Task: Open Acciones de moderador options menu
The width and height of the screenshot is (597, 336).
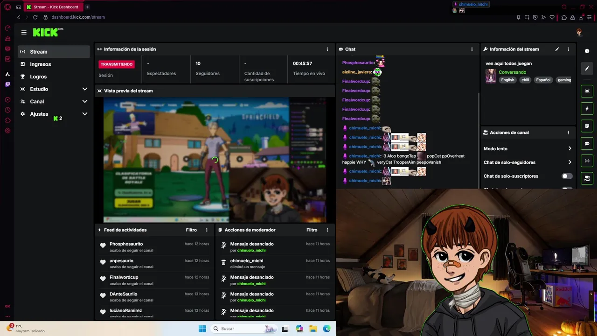Action: (x=327, y=230)
